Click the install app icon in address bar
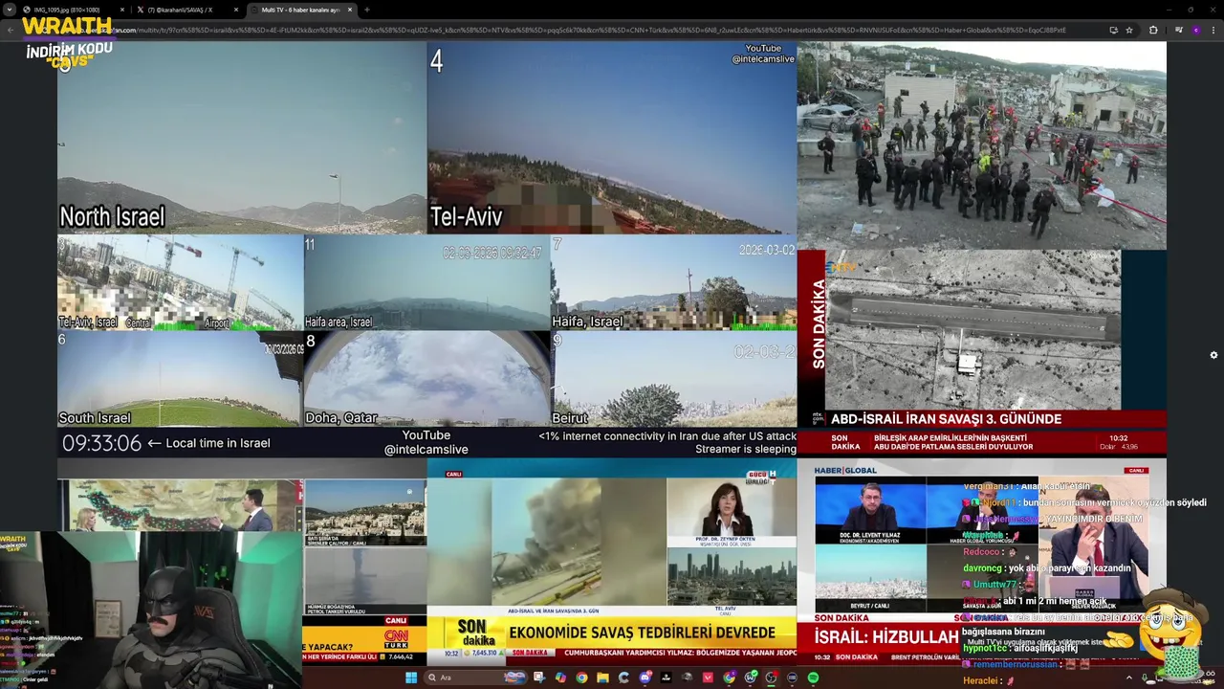 (x=1114, y=30)
